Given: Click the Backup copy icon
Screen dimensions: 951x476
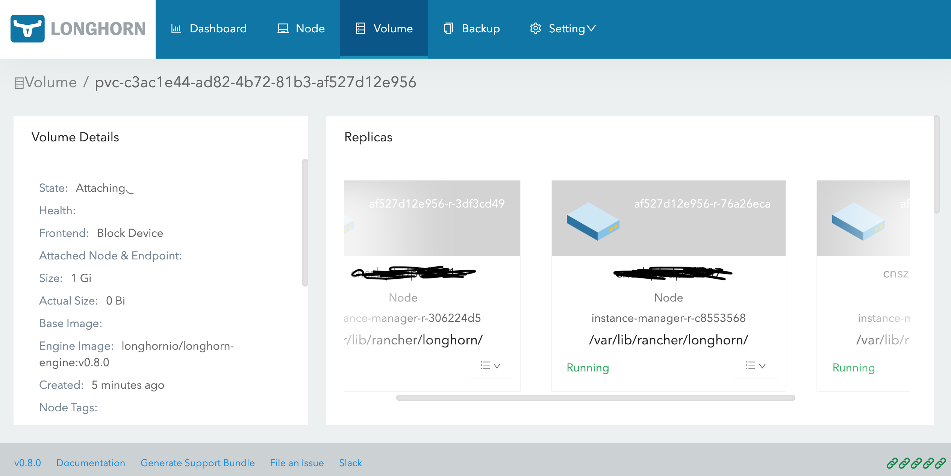Looking at the screenshot, I should [448, 29].
